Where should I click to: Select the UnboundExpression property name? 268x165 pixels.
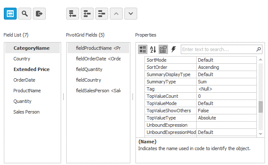coord(171,125)
